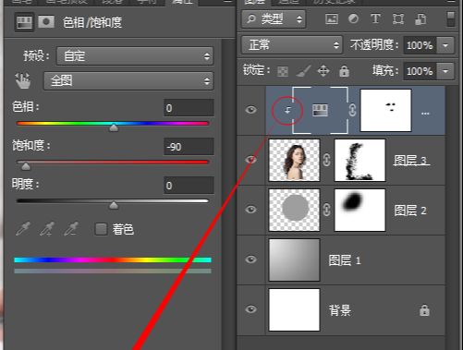Lock all padlock icon in lock row
This screenshot has width=463, height=350.
click(x=344, y=71)
